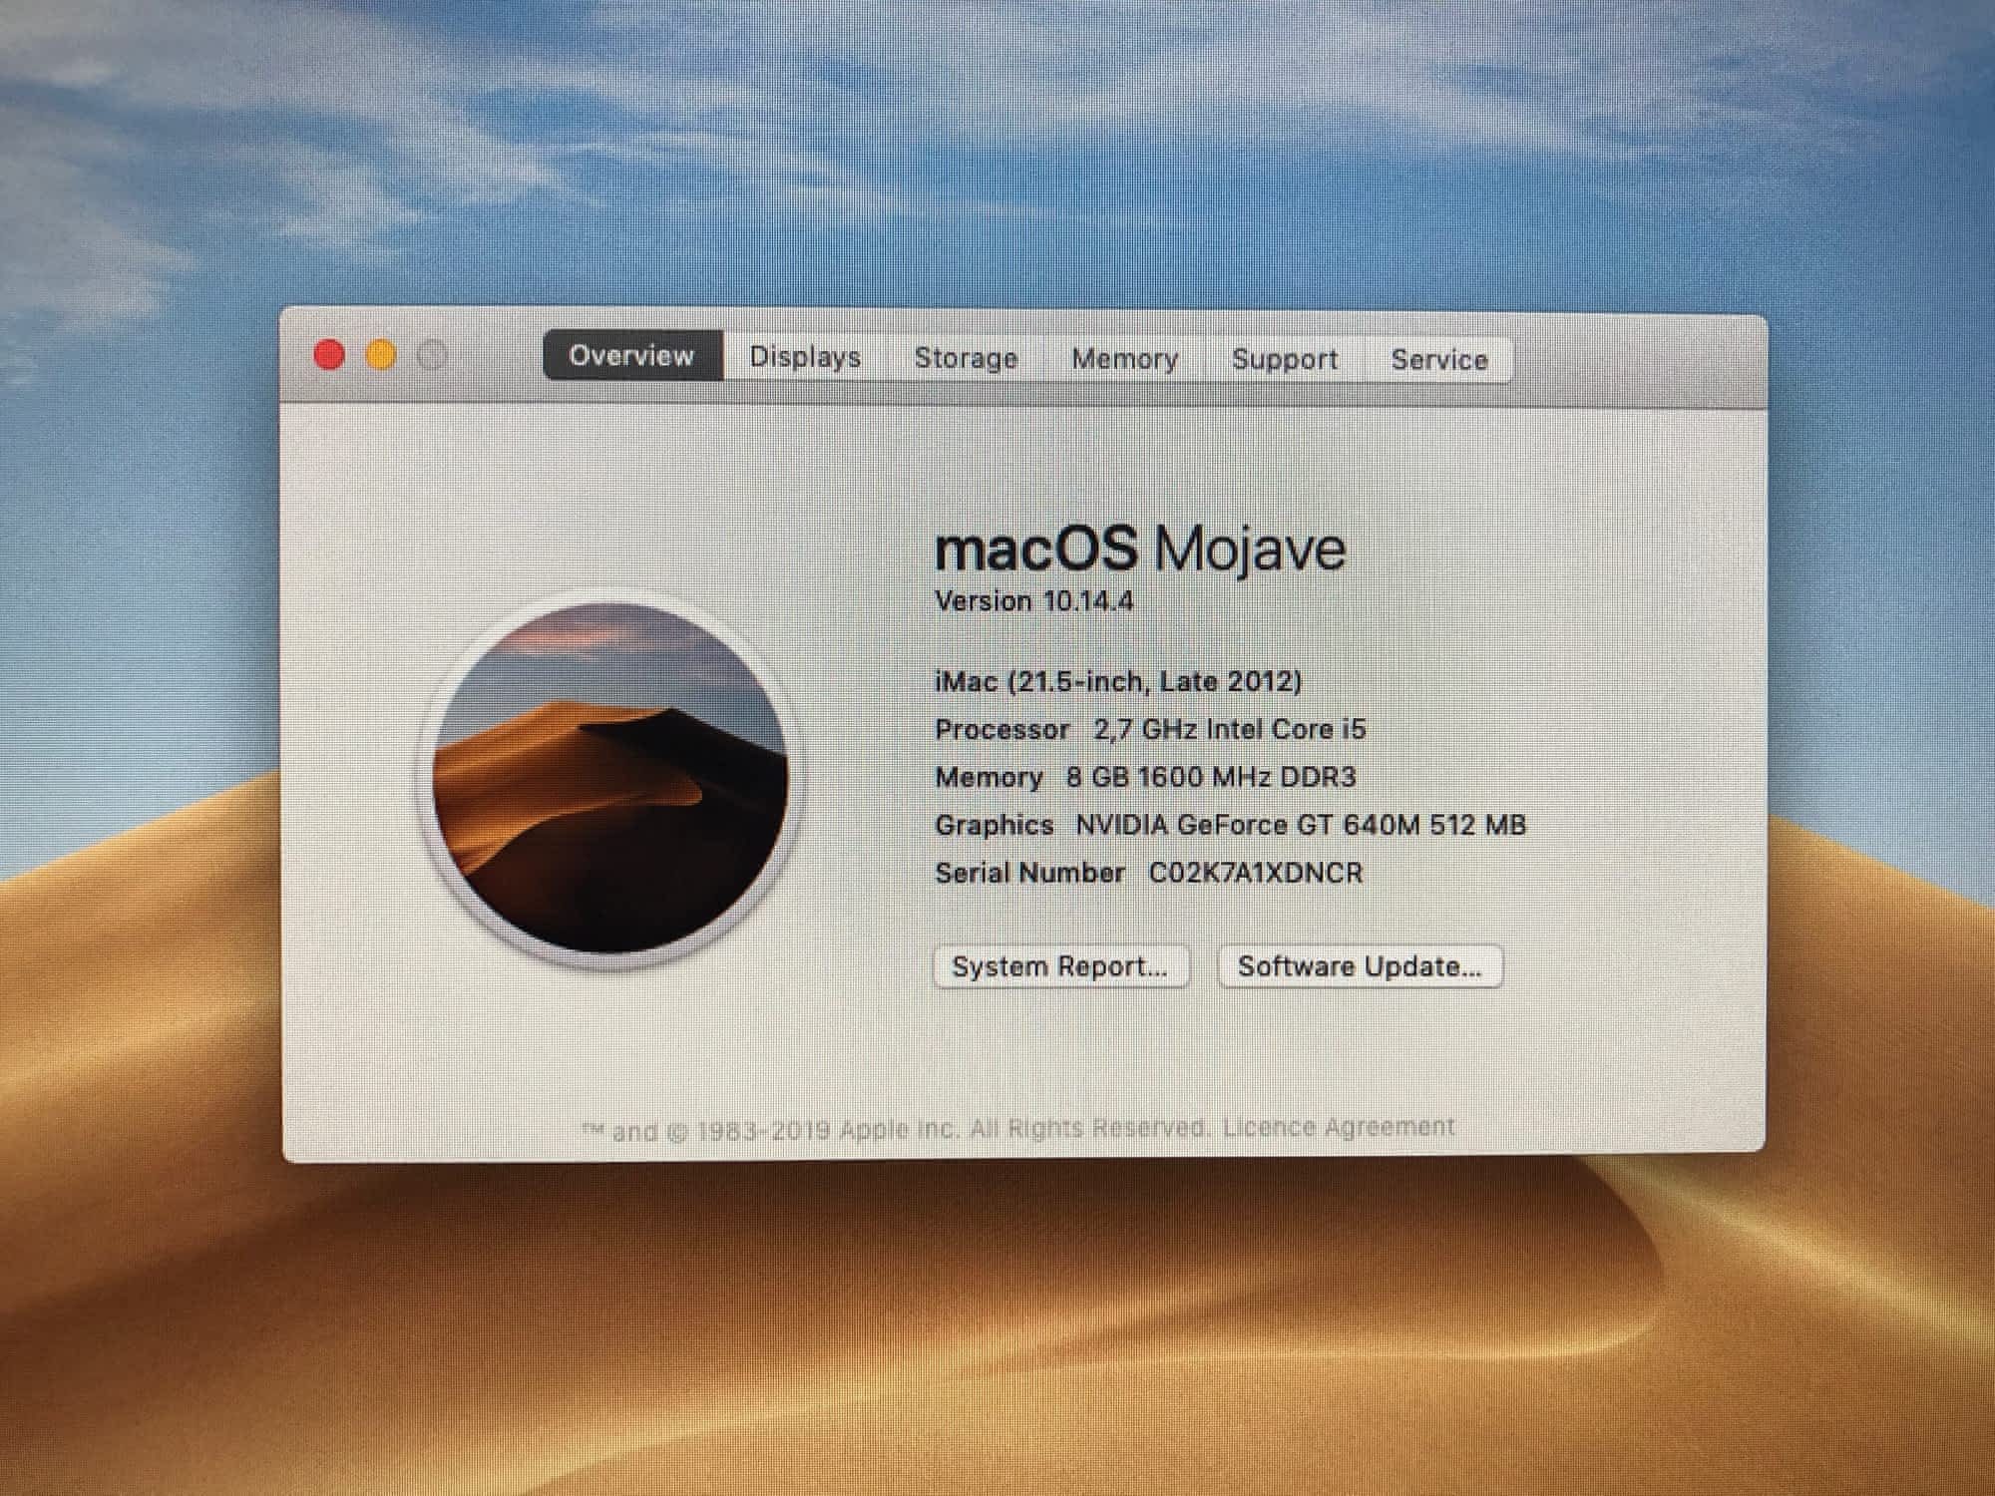Image resolution: width=1995 pixels, height=1496 pixels.
Task: Click the Software Update... button
Action: click(x=1360, y=966)
